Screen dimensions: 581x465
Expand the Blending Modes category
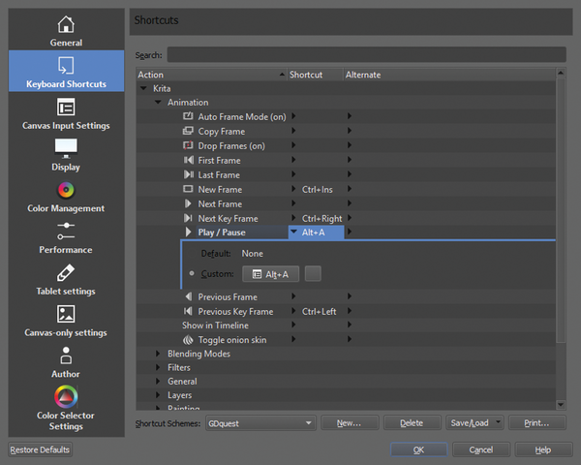coord(158,354)
